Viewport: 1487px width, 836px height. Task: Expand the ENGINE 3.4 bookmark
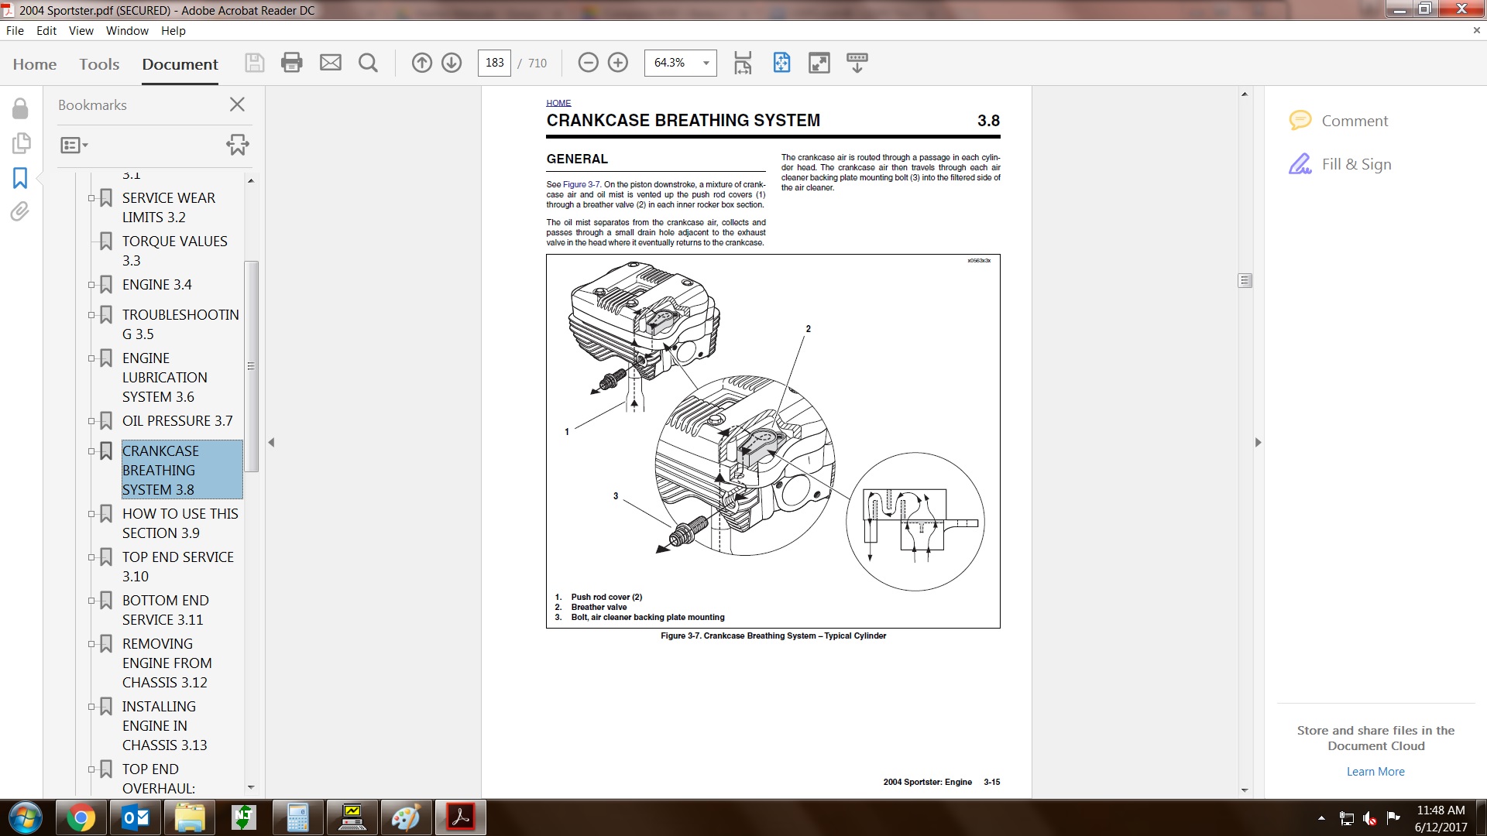tap(91, 285)
